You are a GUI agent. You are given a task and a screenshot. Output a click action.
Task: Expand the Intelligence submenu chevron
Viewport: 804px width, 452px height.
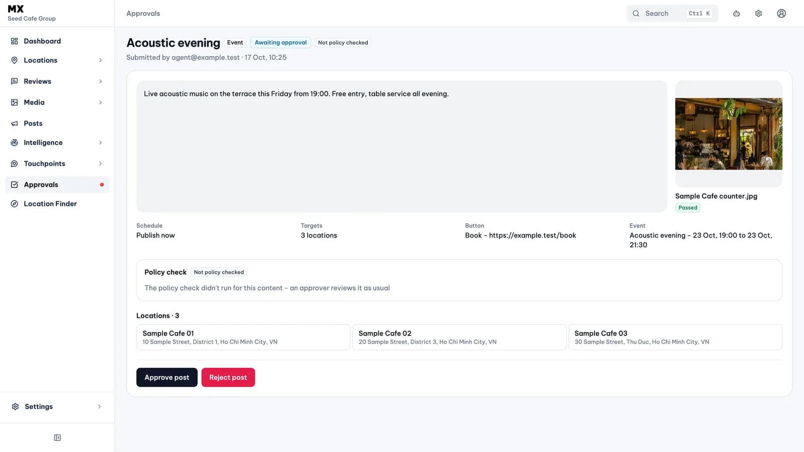(100, 143)
